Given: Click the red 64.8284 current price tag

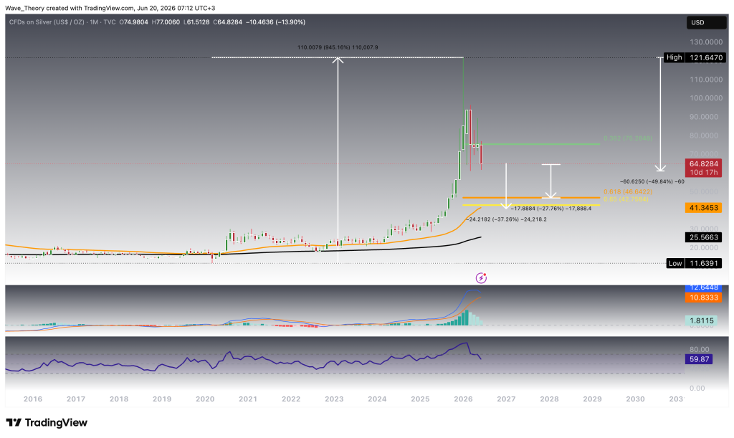Looking at the screenshot, I should pyautogui.click(x=702, y=168).
